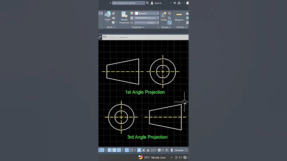287x161 pixels.
Task: Open the Measure dropdown arrow
Action: 179,22
